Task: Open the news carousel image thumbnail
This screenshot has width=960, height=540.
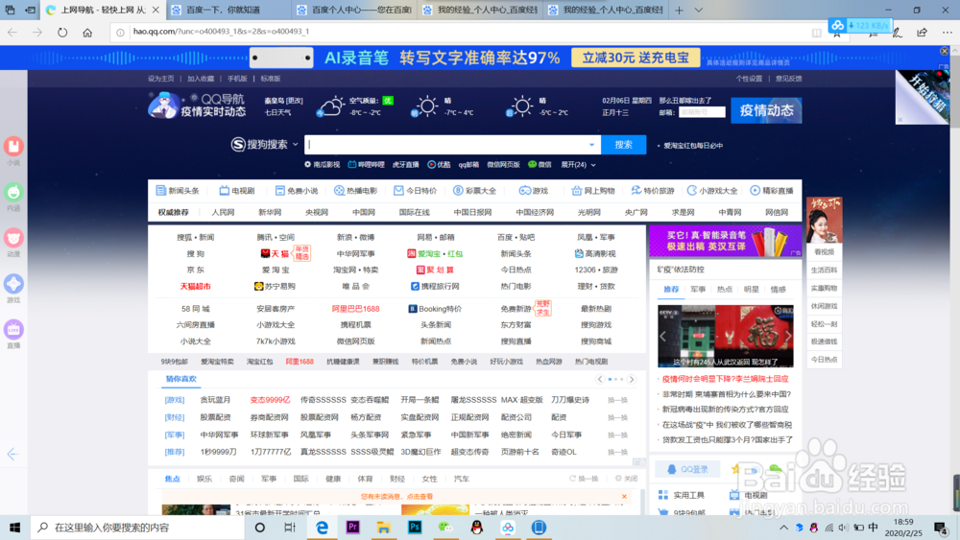Action: click(x=725, y=336)
